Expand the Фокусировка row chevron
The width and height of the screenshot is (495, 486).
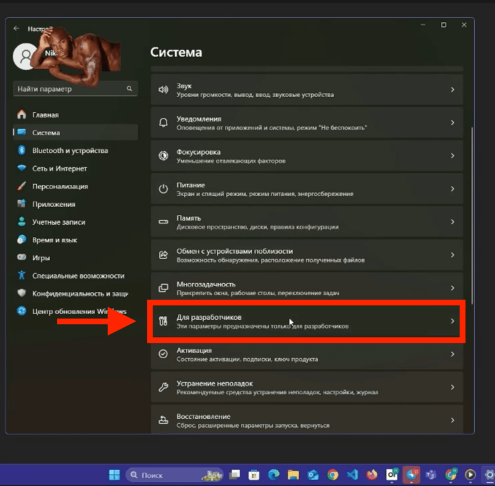[452, 156]
